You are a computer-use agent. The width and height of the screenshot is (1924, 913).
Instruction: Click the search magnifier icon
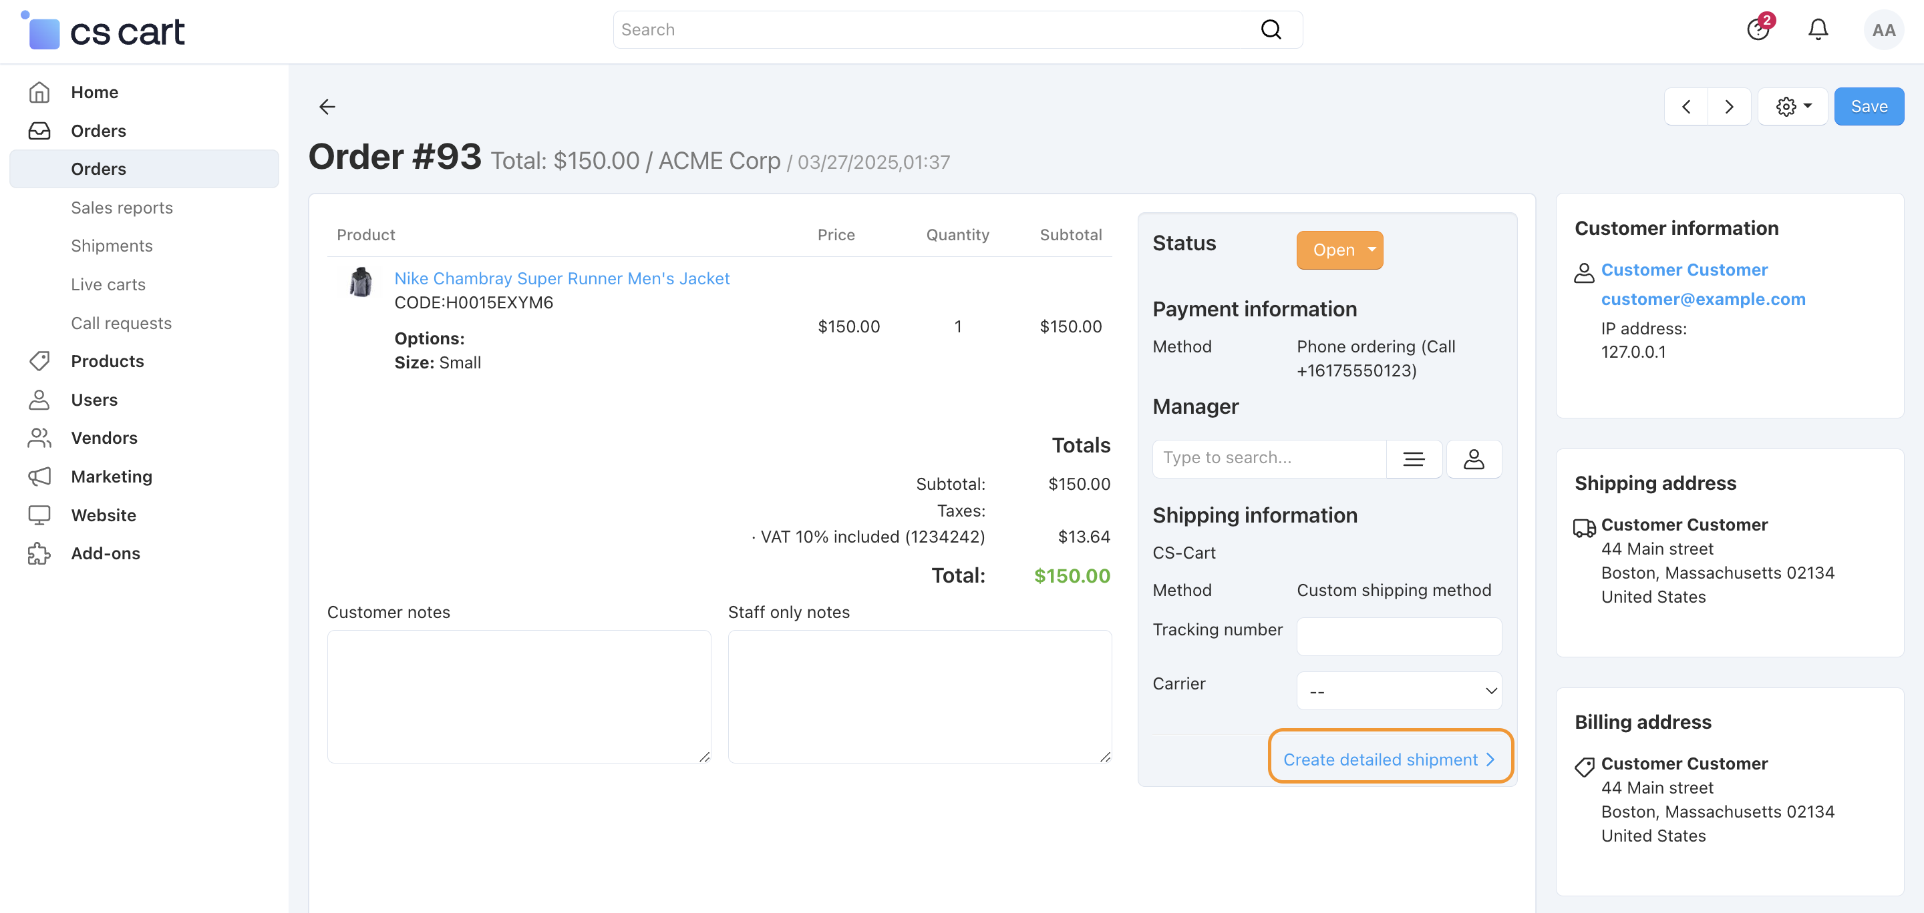click(x=1271, y=30)
